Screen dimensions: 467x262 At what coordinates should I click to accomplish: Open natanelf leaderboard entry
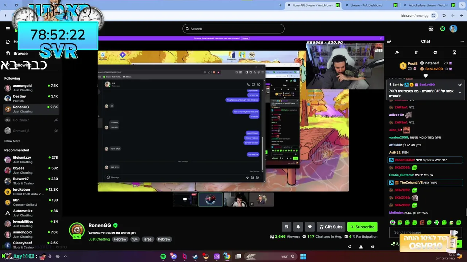tap(436, 63)
